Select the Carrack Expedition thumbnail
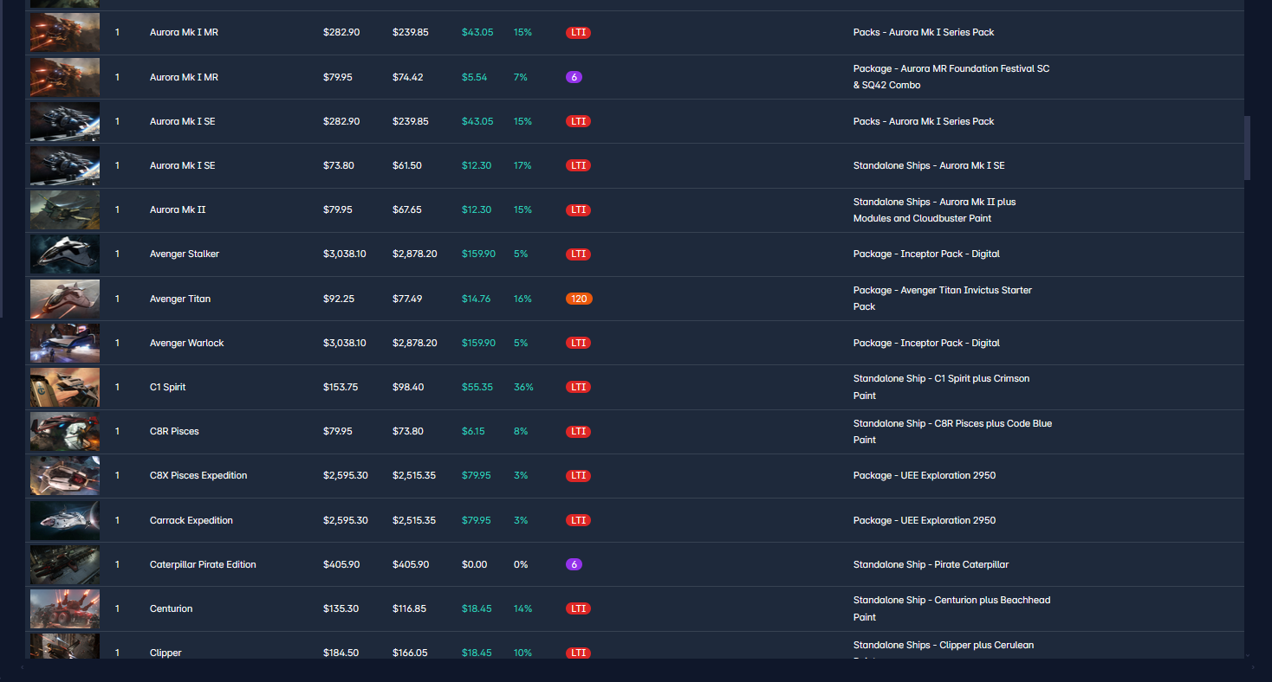 pos(65,520)
